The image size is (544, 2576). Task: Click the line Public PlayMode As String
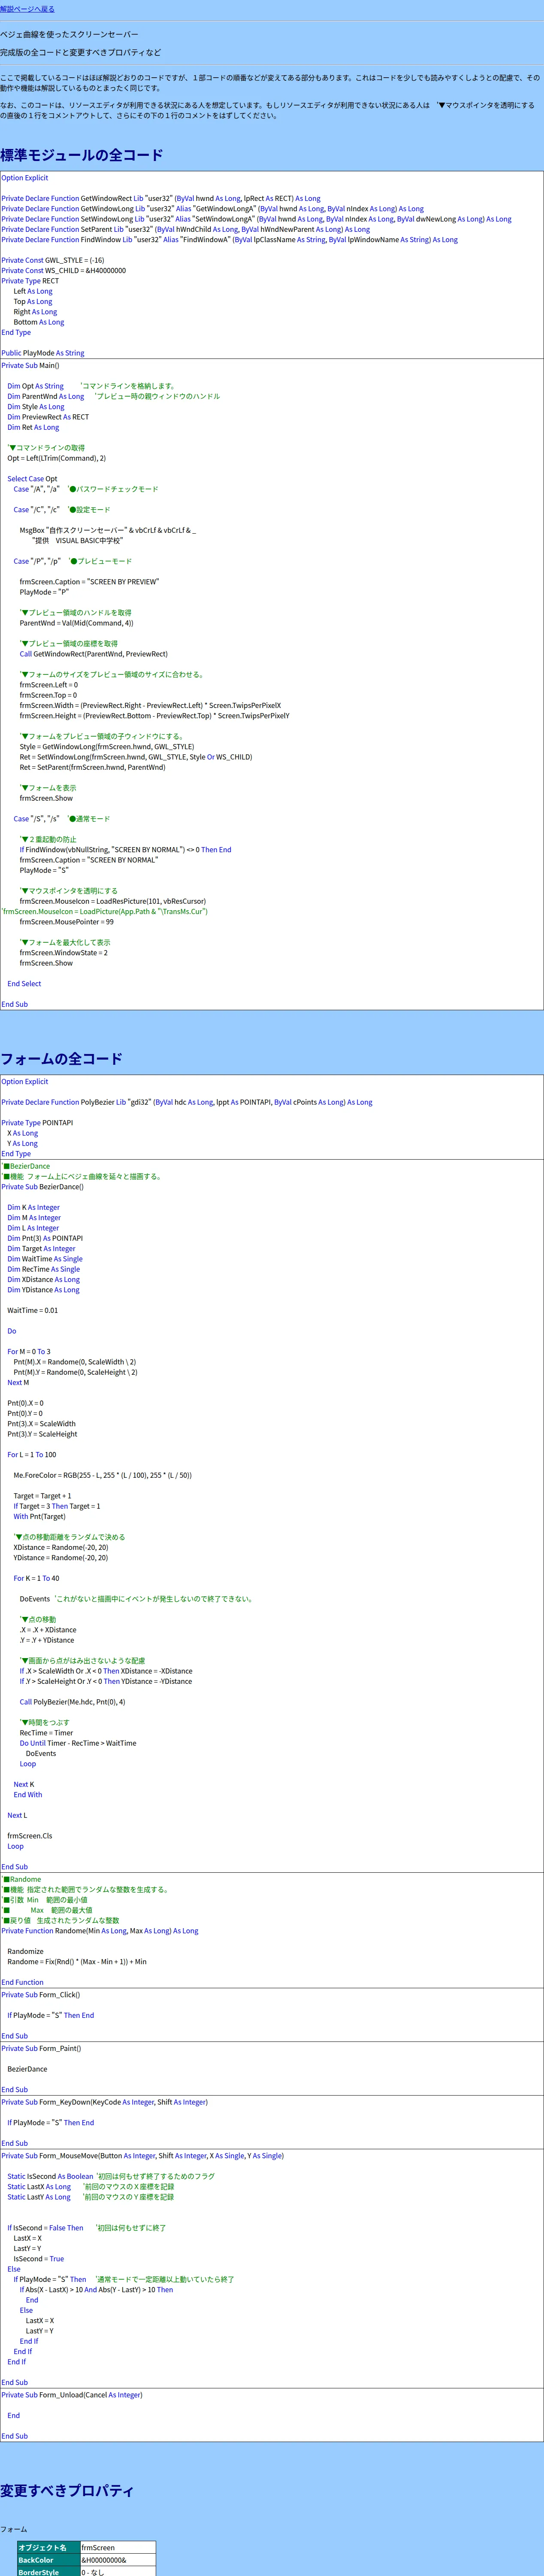coord(43,353)
